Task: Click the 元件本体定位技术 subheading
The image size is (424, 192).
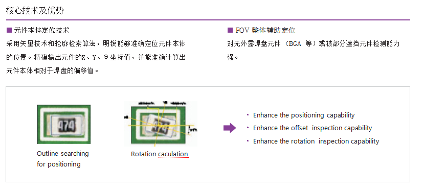Action: click(x=41, y=30)
